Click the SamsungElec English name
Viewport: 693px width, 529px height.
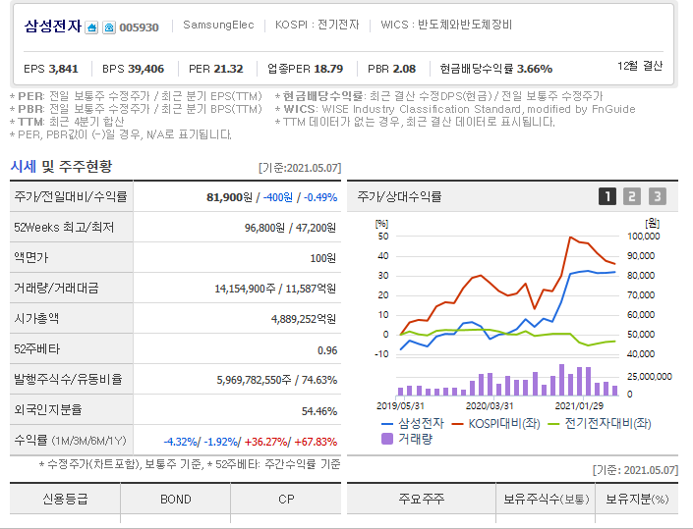[x=218, y=25]
